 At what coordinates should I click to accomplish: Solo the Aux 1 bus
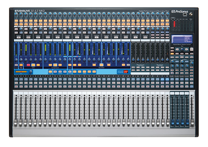pyautogui.click(x=16, y=29)
